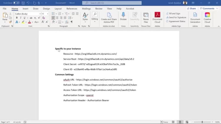Apply Text Effects icon

[17, 22]
